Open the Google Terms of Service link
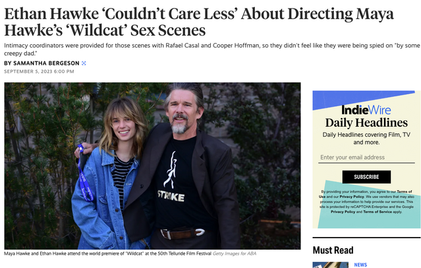The height and width of the screenshot is (268, 421). tap(376, 212)
